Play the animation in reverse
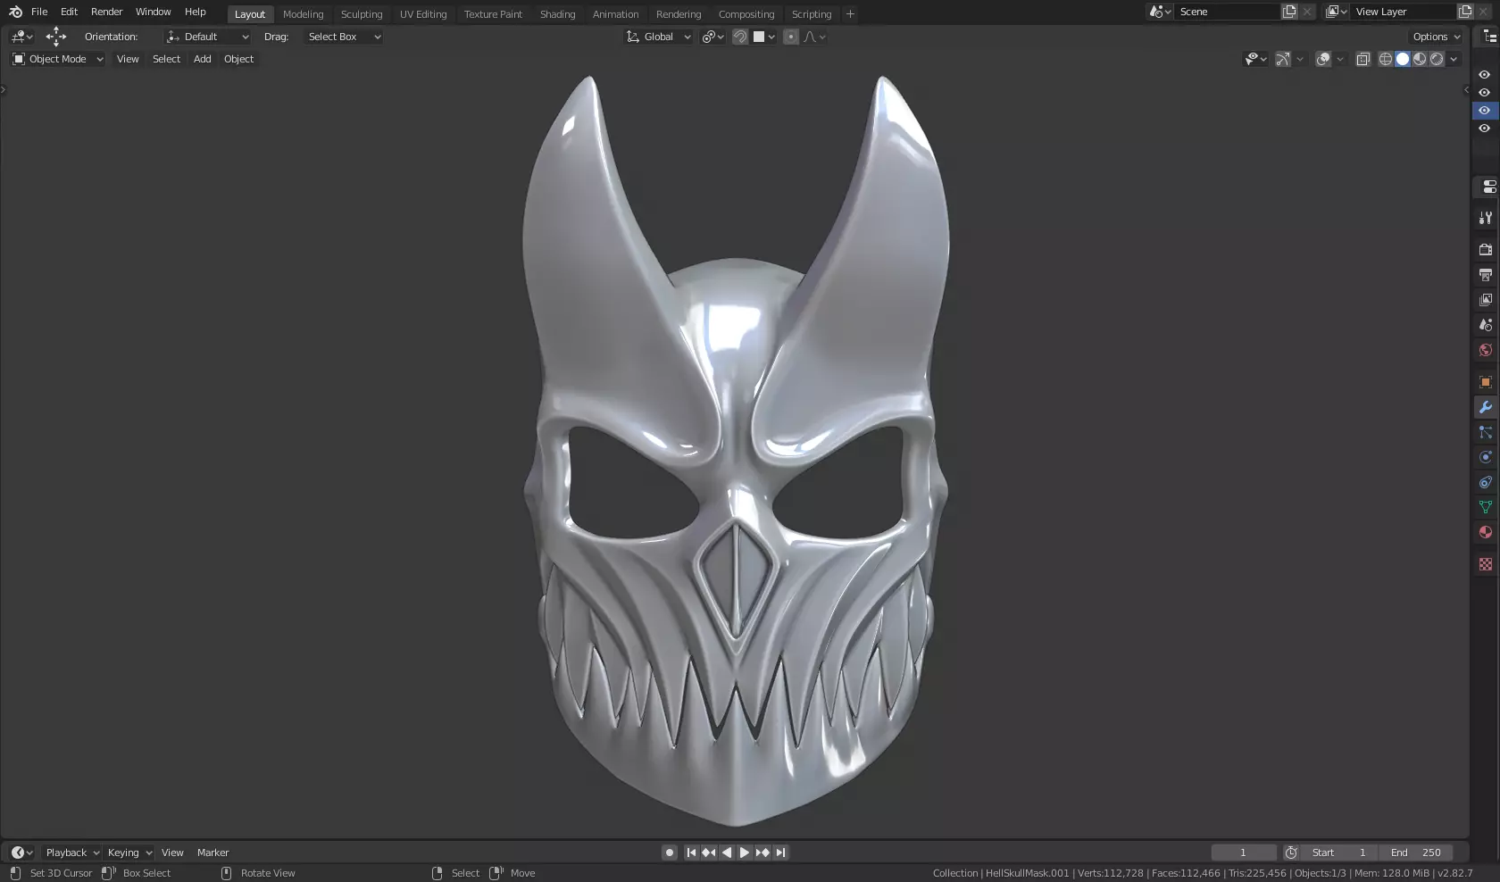 (x=727, y=853)
